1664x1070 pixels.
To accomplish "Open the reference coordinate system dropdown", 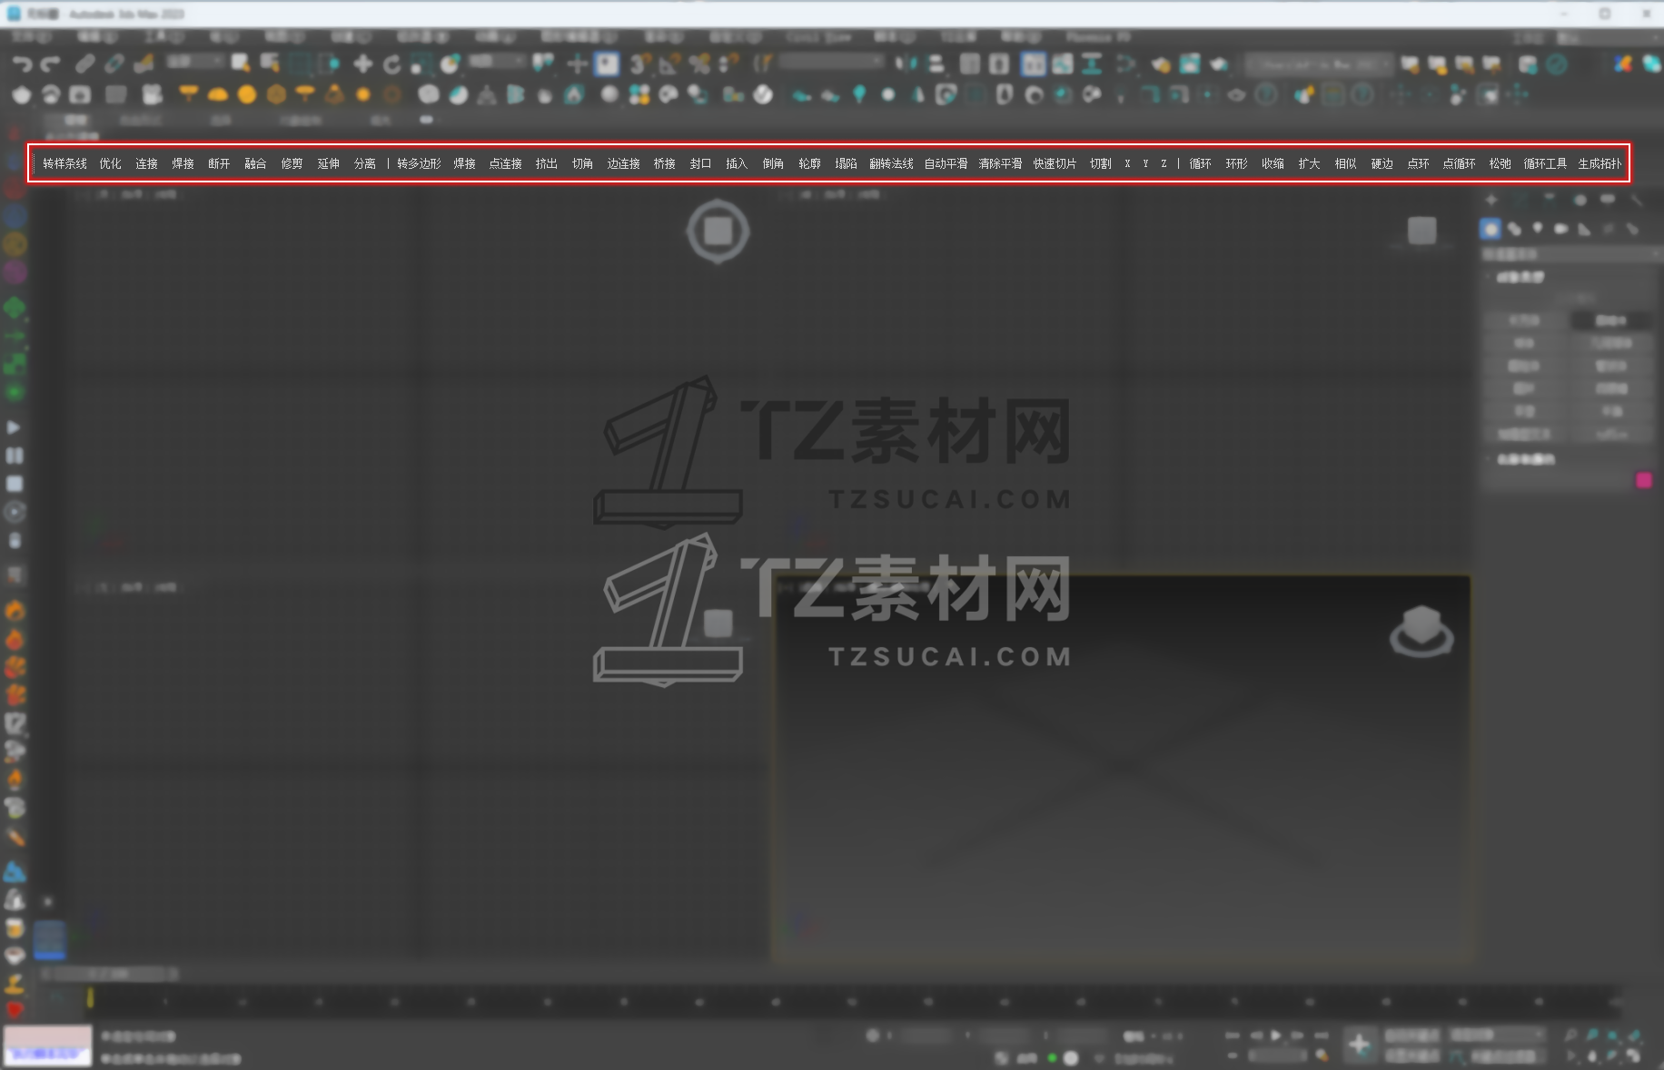I will [497, 62].
